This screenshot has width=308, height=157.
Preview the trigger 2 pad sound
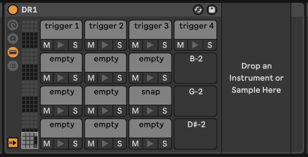[105, 45]
